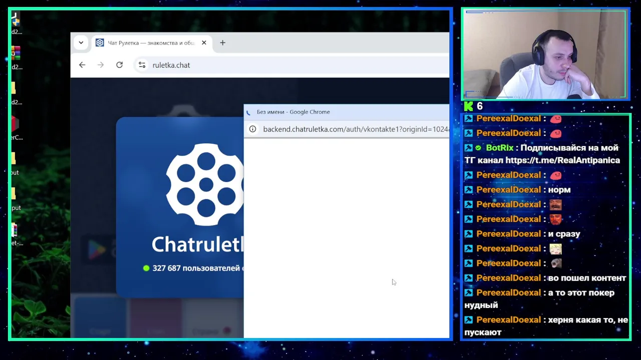Click the message во пошел контент
The image size is (641, 360).
coord(587,278)
